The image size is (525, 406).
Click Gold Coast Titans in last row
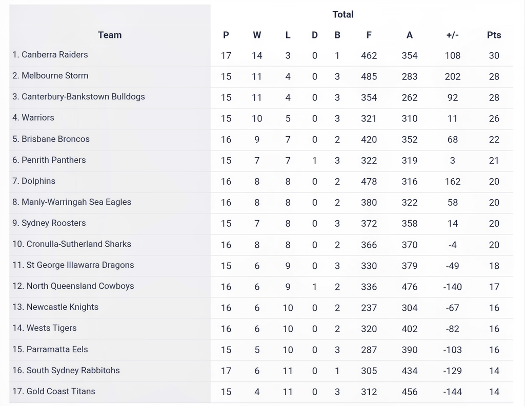coord(53,392)
